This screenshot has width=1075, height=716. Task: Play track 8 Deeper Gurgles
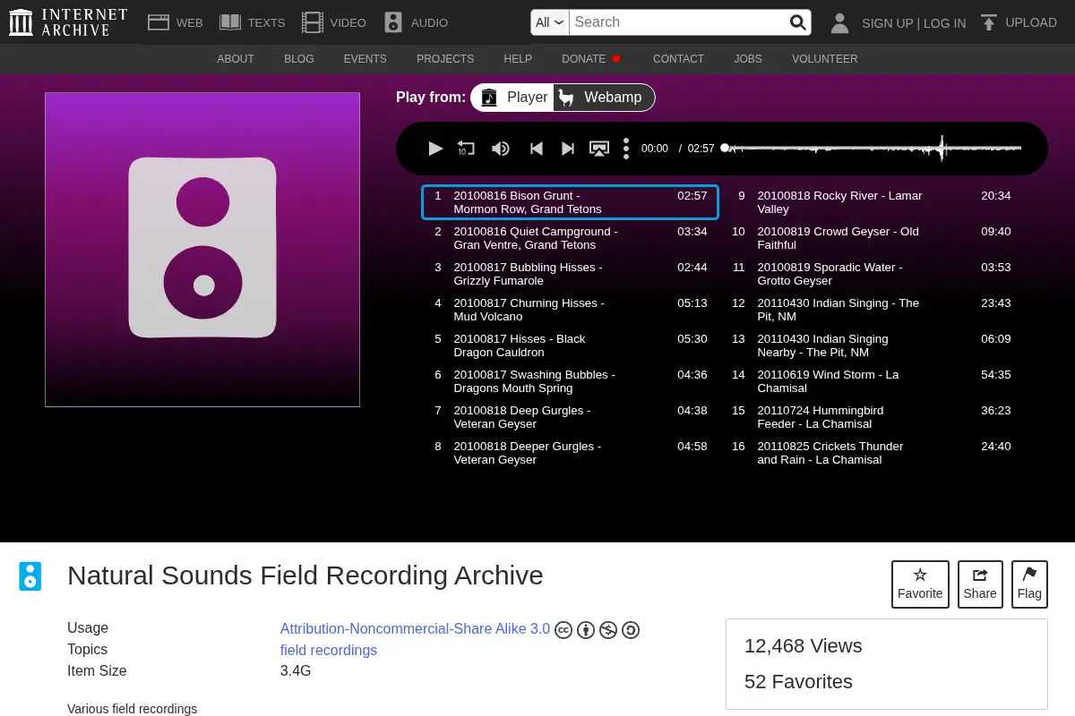[570, 453]
